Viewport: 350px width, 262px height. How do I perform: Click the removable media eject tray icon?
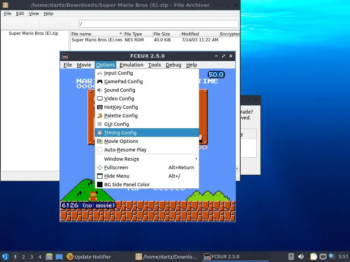coord(291,257)
